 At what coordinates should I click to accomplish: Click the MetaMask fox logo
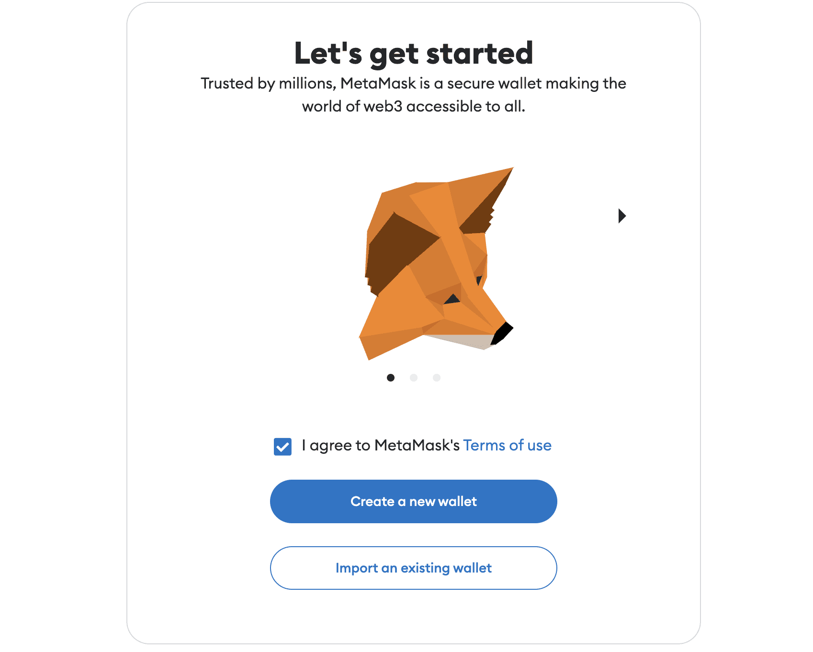click(x=436, y=263)
